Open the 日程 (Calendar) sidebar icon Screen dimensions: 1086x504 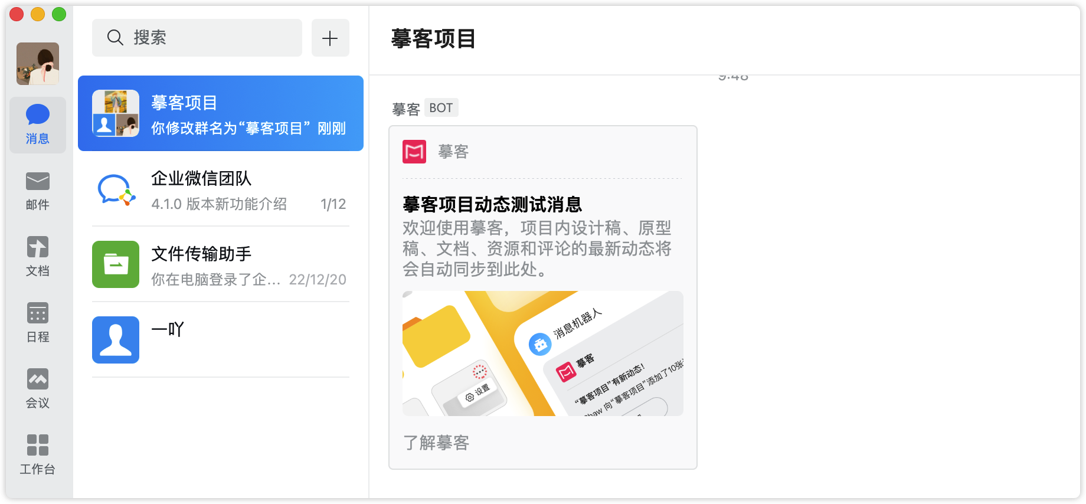[x=37, y=323]
